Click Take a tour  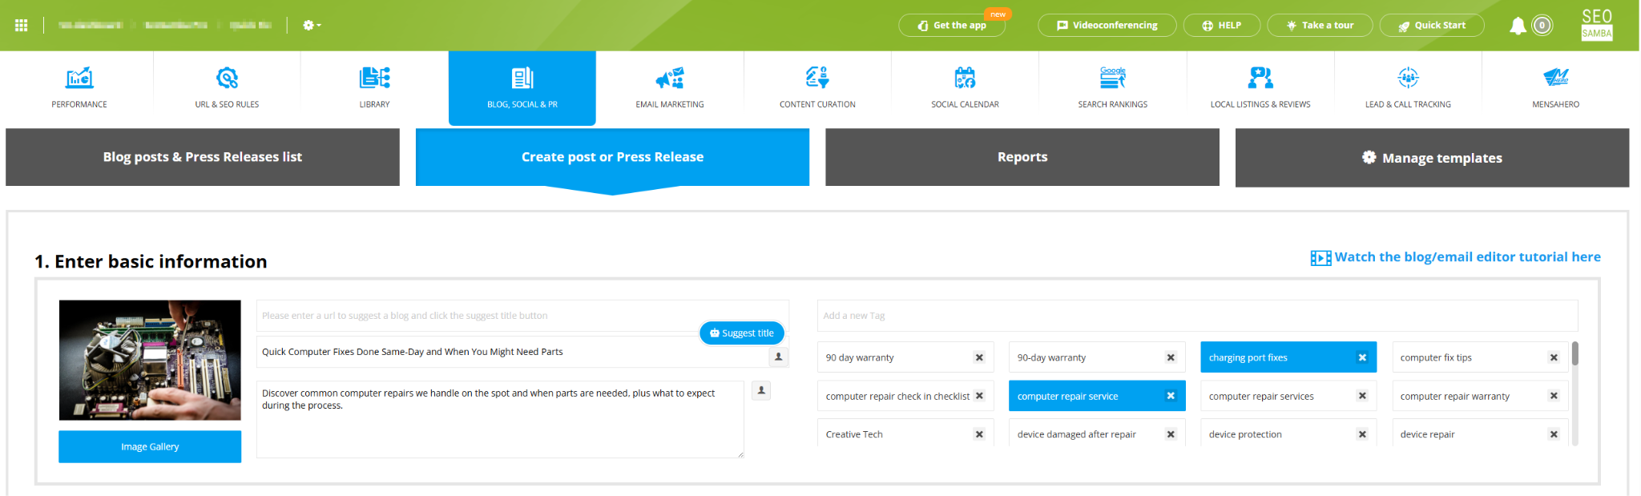point(1320,26)
